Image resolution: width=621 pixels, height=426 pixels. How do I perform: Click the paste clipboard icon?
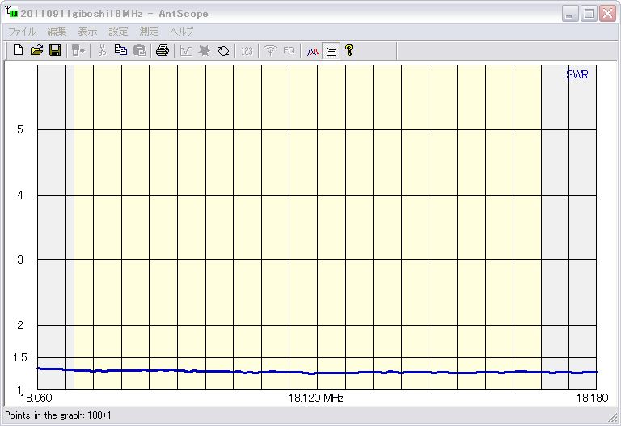[139, 50]
